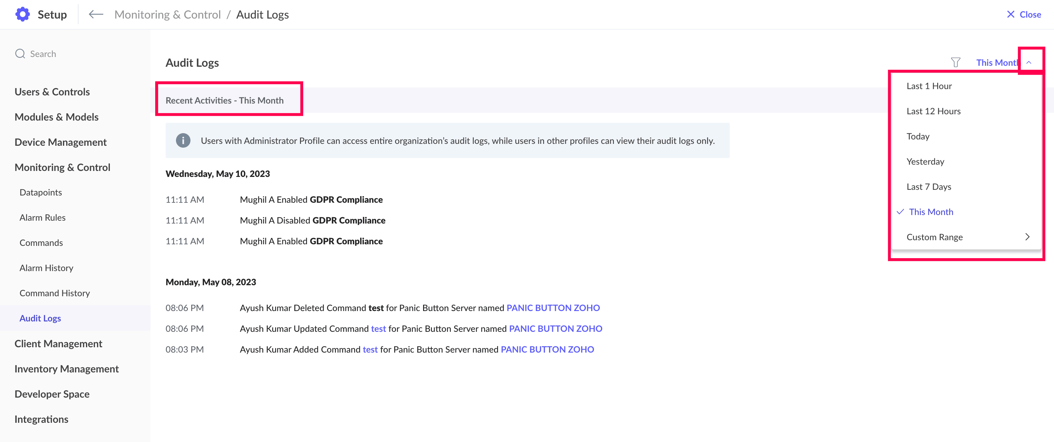
Task: Click the back arrow icon
Action: click(x=96, y=14)
